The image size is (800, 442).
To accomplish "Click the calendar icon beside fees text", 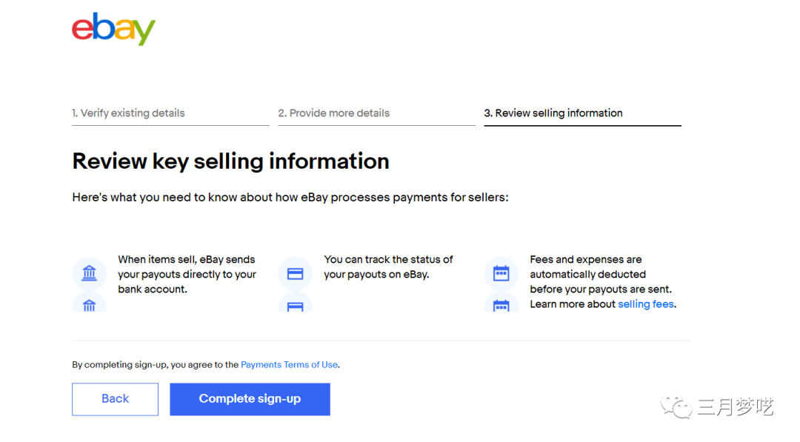I will coord(501,274).
